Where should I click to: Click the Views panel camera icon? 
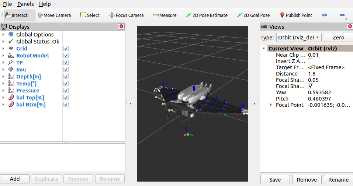pyautogui.click(x=264, y=27)
